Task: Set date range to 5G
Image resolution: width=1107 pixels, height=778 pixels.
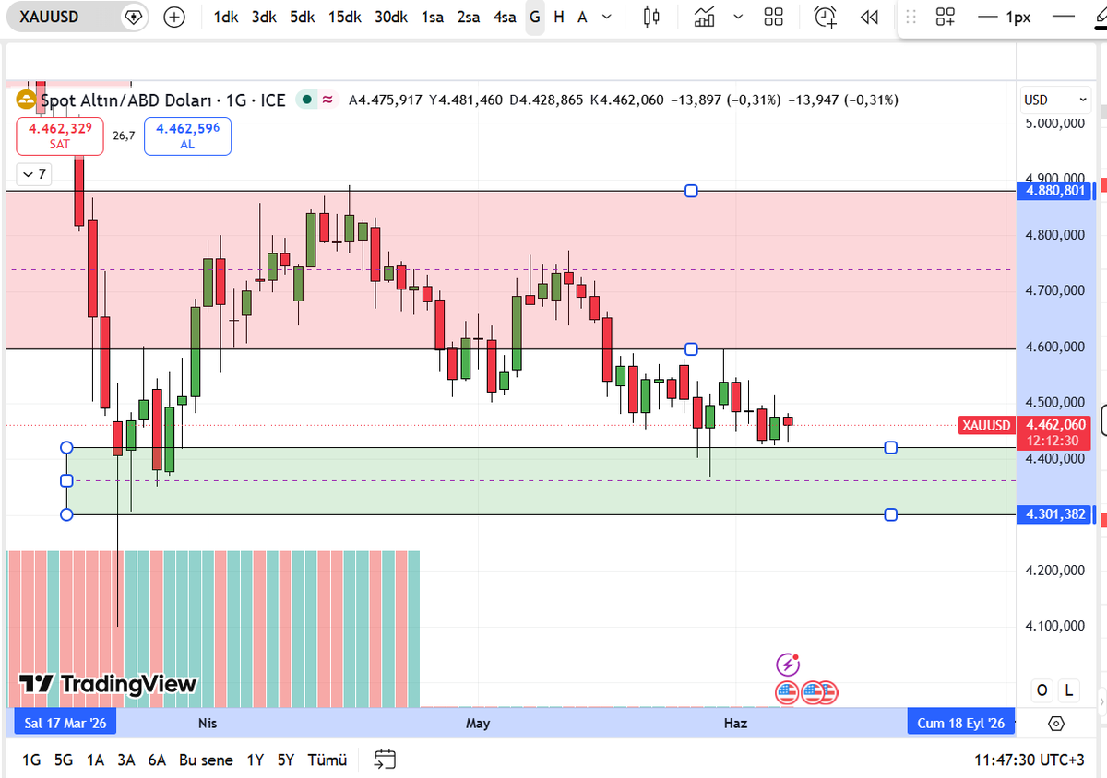Action: click(64, 760)
